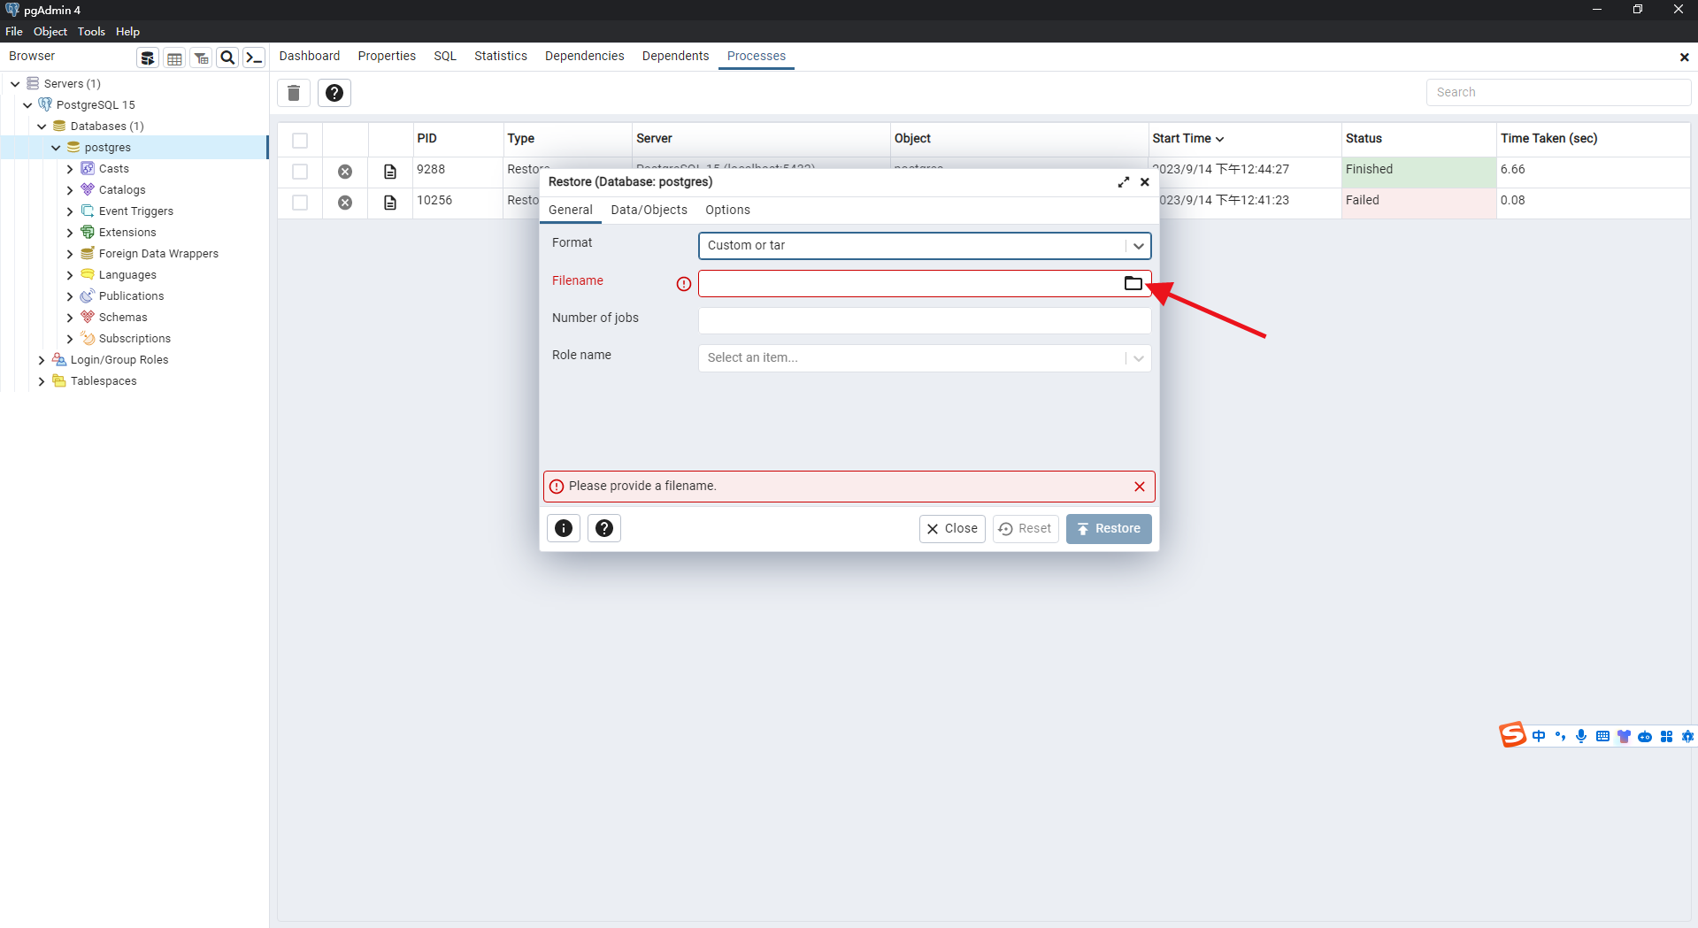Stop process icon for PID 10256

pyautogui.click(x=345, y=203)
